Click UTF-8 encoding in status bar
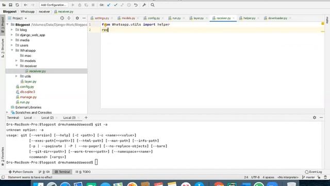 pos(255,177)
